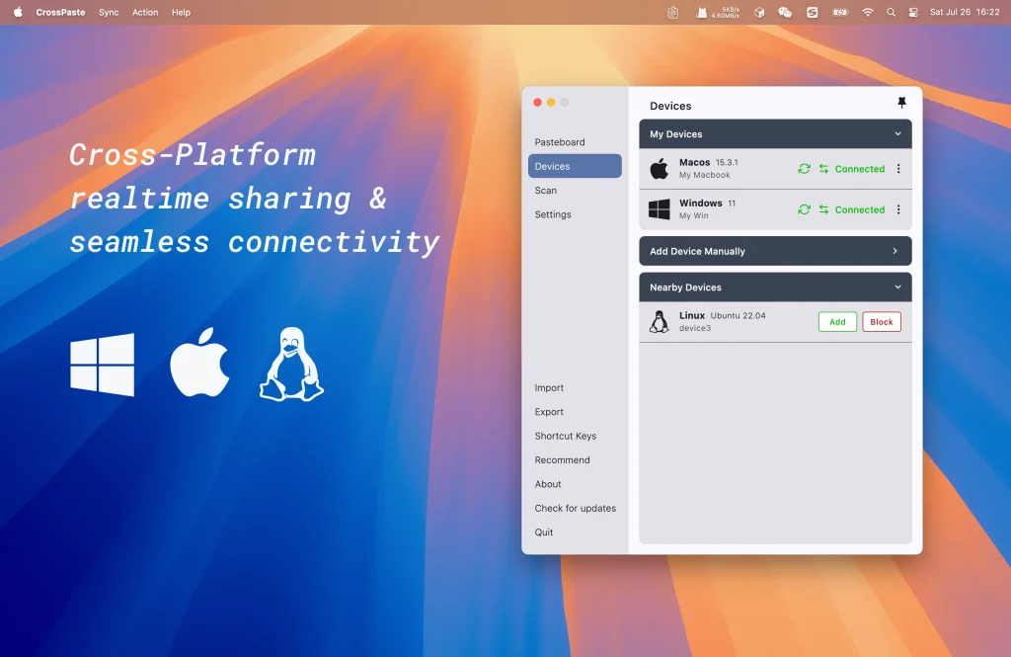Click the sync arrows icon for Macos device
This screenshot has width=1011, height=657.
(x=823, y=168)
